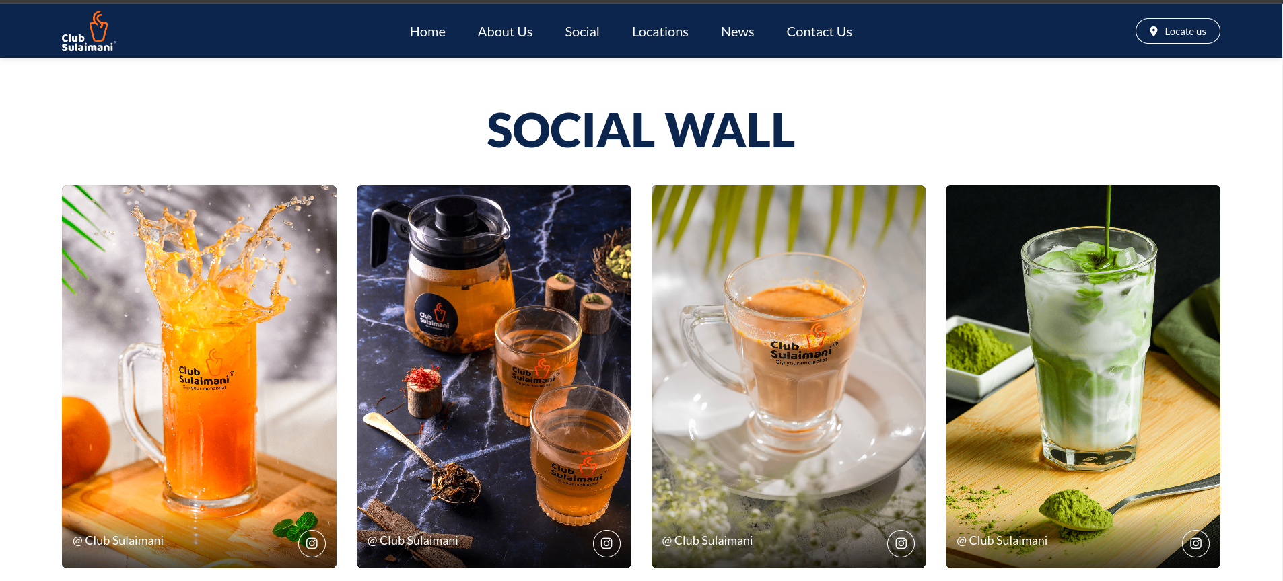Click @ Club Sulaimani on matcha post
The image size is (1283, 581).
pyautogui.click(x=1002, y=541)
